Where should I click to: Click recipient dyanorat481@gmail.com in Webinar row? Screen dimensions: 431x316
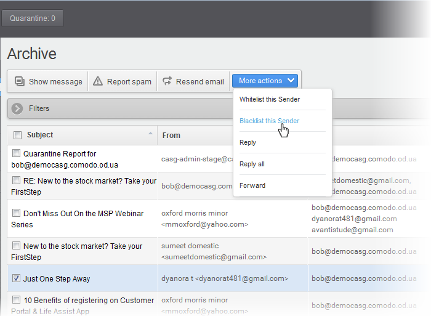354,219
